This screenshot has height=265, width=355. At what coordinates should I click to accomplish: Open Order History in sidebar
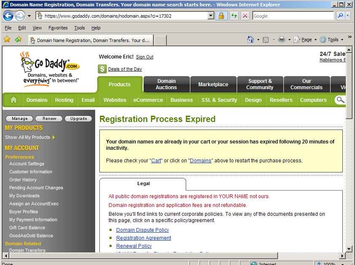(23, 180)
